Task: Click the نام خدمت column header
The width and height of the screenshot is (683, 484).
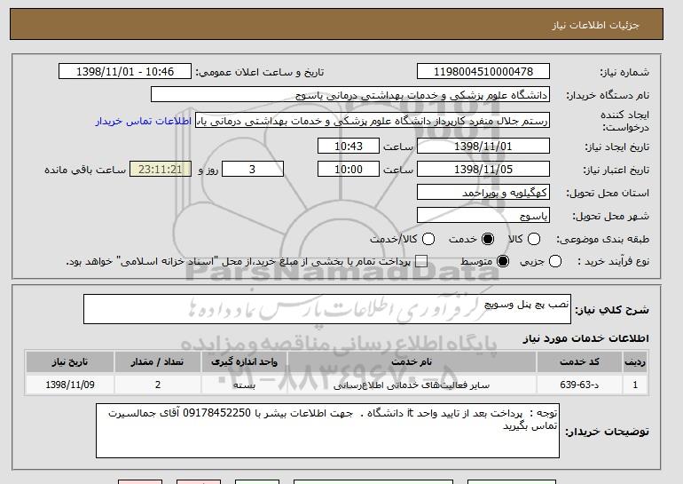Action: 412,362
